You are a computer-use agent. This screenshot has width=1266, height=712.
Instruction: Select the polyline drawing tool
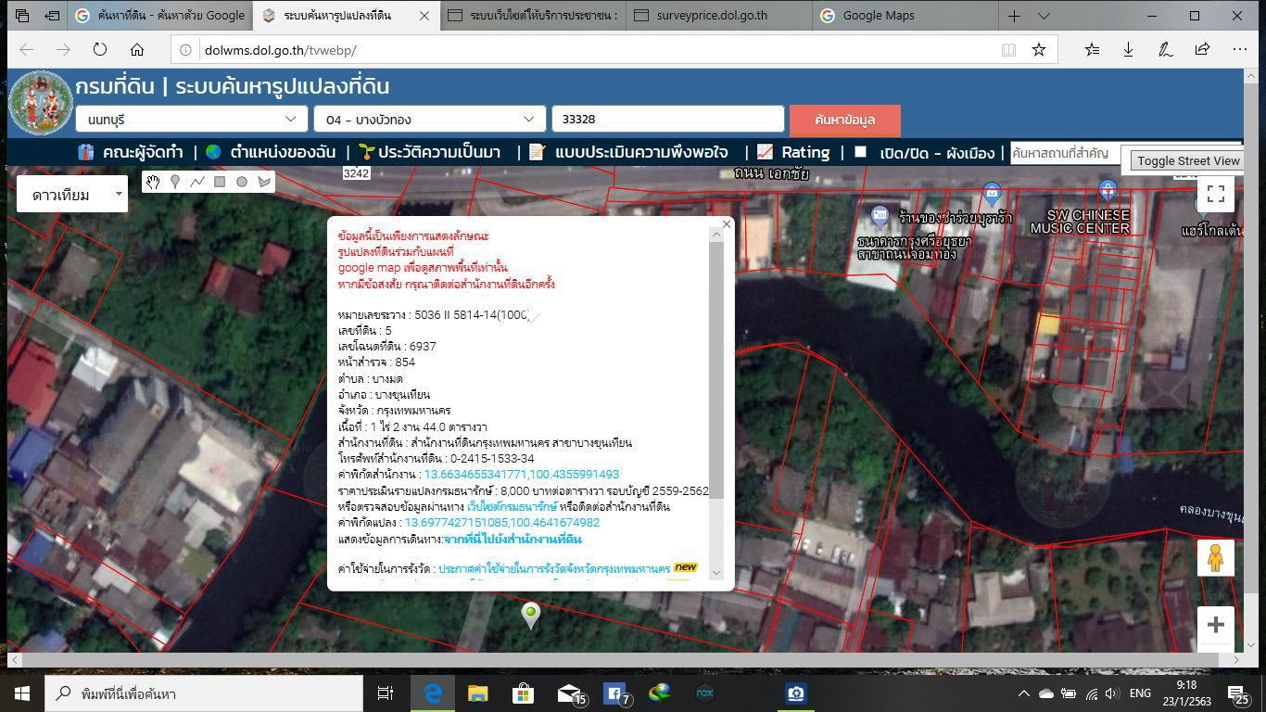click(197, 182)
